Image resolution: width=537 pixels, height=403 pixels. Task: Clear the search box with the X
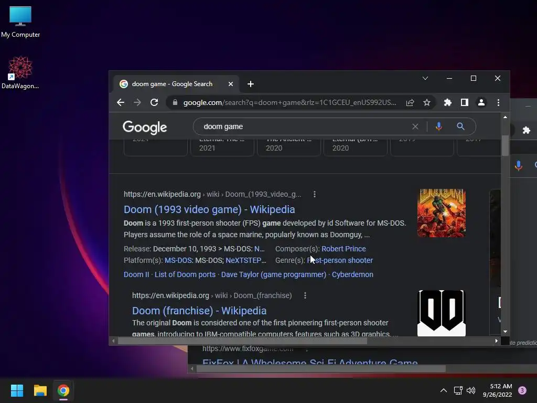pyautogui.click(x=415, y=126)
